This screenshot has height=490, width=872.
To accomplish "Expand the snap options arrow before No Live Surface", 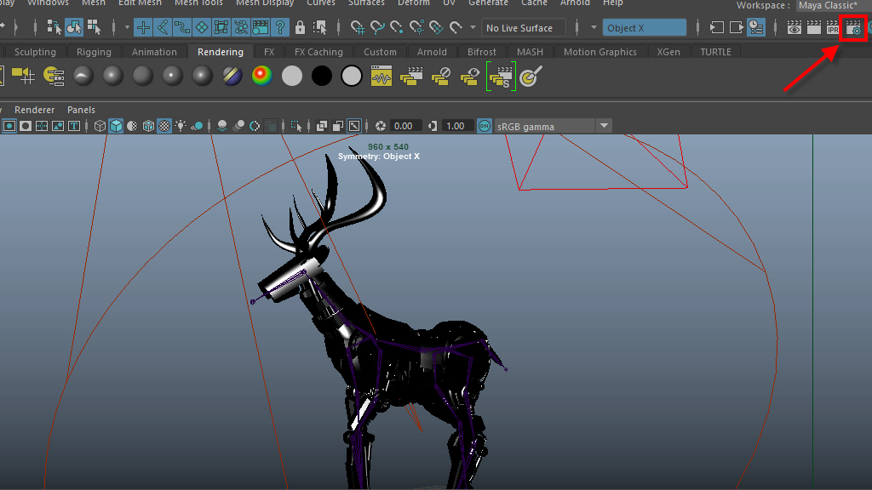I will (473, 27).
